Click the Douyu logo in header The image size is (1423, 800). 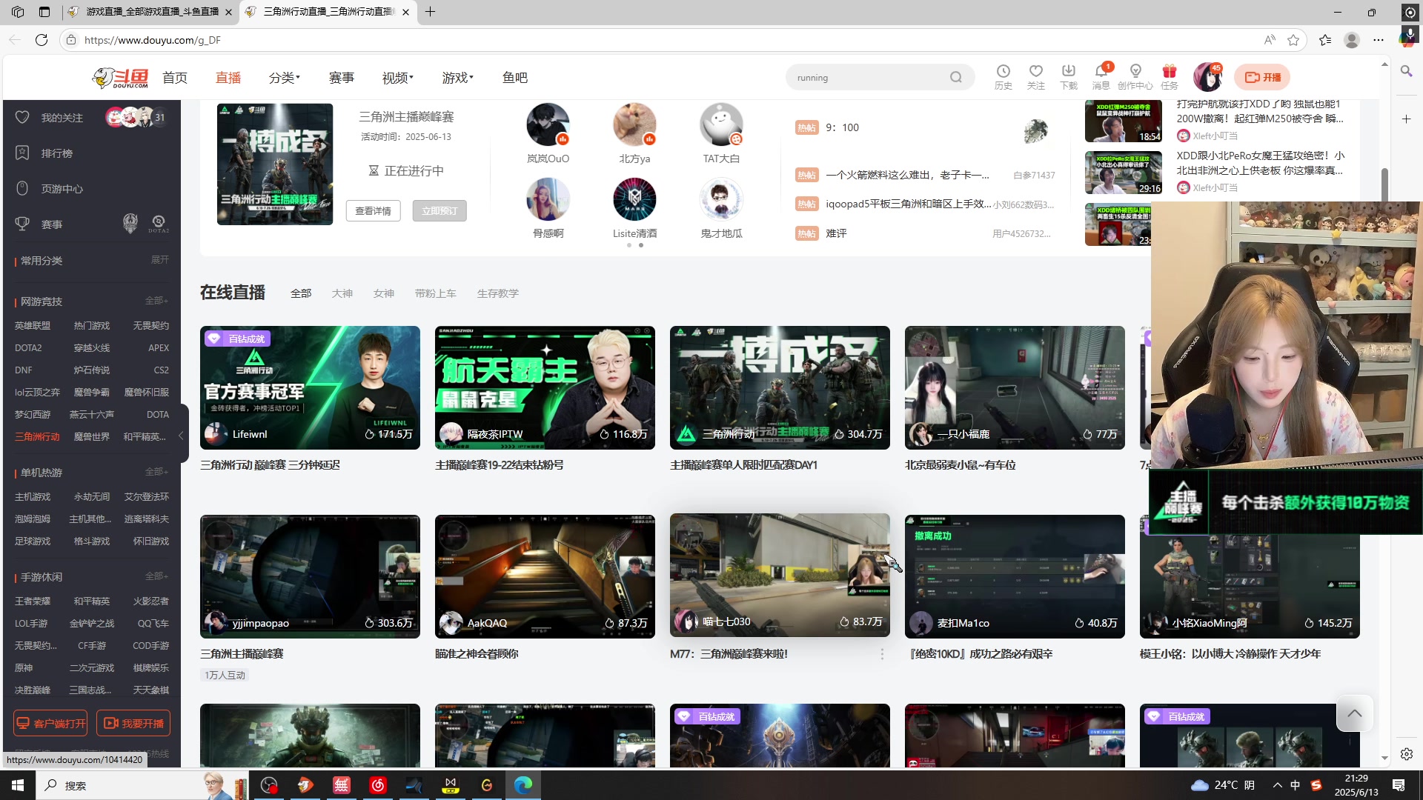click(x=120, y=77)
